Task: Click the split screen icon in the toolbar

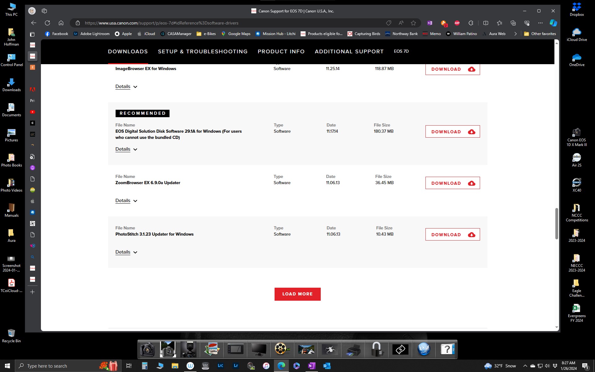Action: coord(486,23)
